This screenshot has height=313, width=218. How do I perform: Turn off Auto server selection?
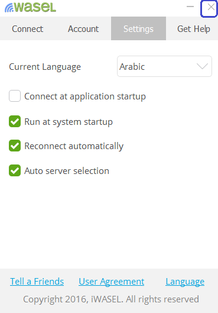click(x=15, y=170)
